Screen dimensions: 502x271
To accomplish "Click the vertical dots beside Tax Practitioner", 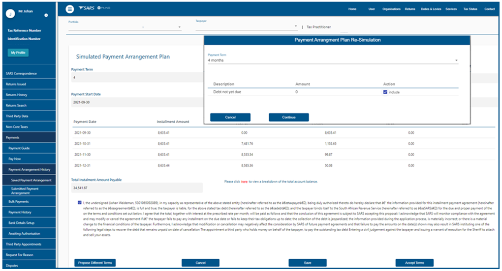I will [x=302, y=27].
